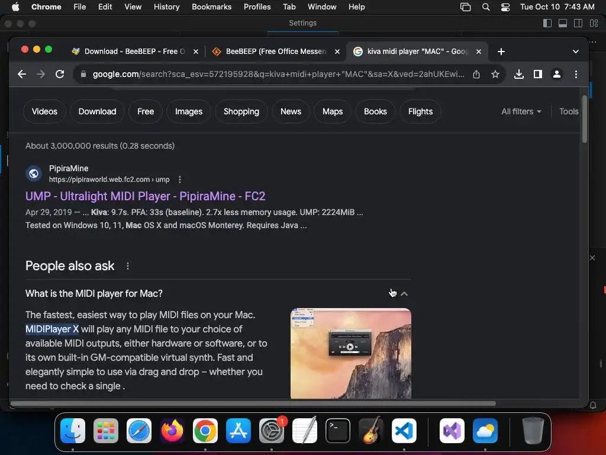Open Control Center in menu bar
This screenshot has height=455, width=606.
[505, 7]
